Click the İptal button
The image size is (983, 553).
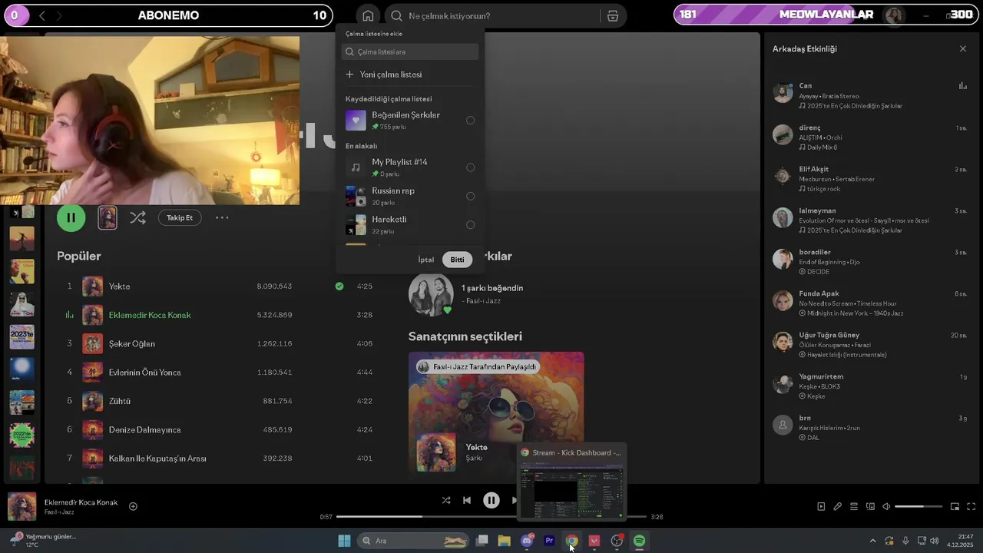(x=425, y=260)
